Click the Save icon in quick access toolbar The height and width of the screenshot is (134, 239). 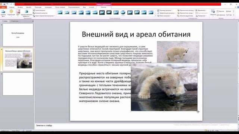click(4, 4)
